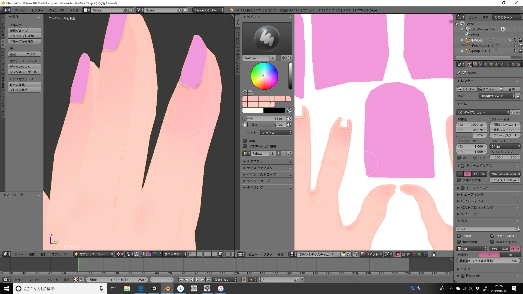This screenshot has height=294, width=523.
Task: Create new image with plus icon in header
Action: point(338,254)
